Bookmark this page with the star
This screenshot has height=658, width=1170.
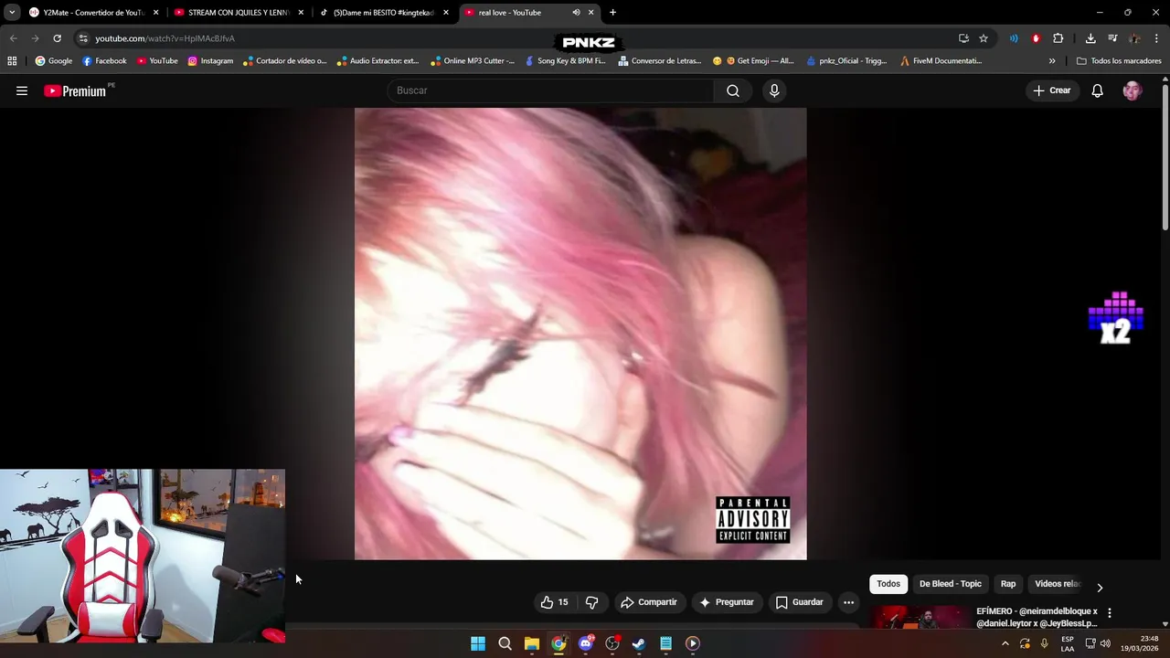click(984, 38)
